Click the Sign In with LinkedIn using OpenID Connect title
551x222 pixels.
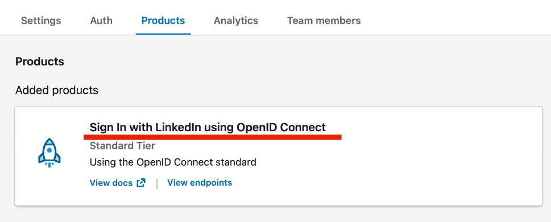tap(208, 127)
